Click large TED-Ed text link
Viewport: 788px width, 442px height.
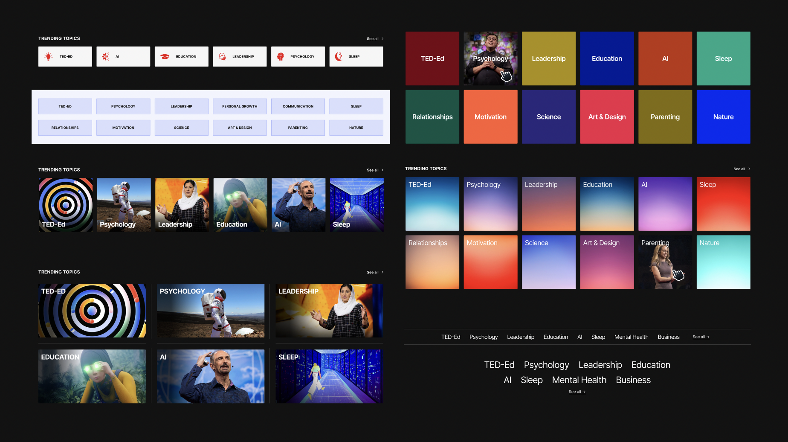(x=499, y=365)
